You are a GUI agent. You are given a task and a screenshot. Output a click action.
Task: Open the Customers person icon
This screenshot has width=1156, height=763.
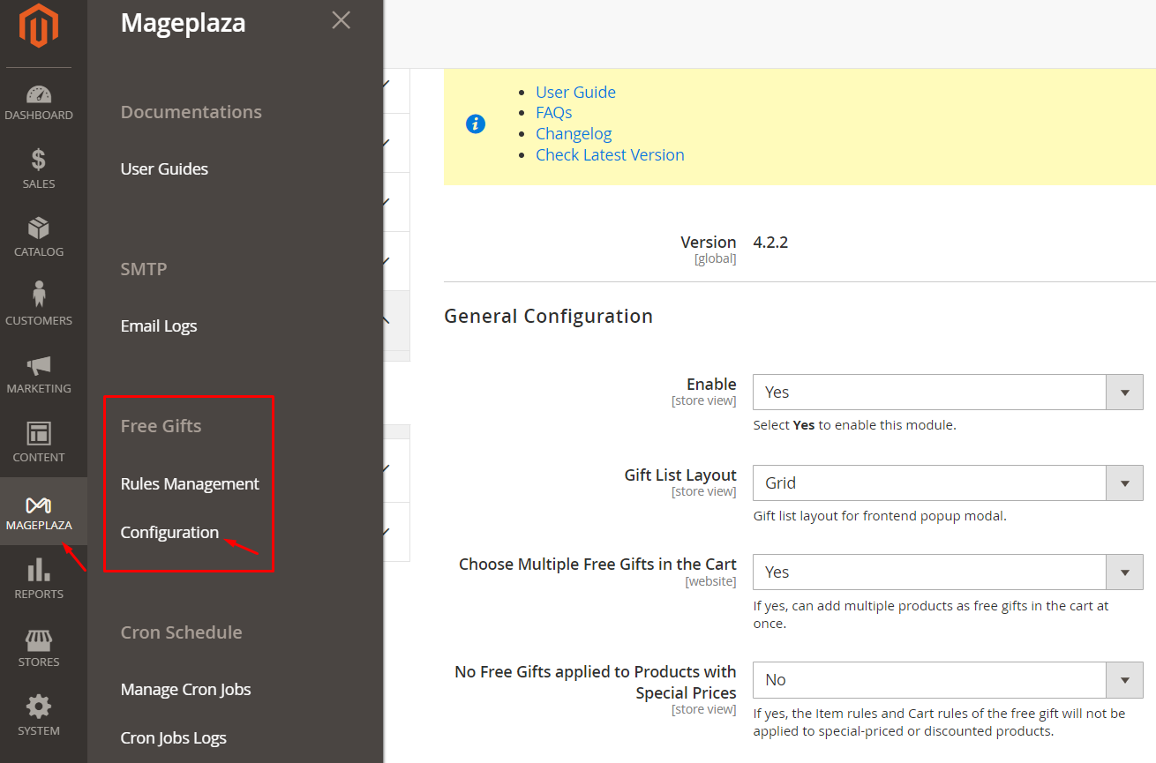pos(39,295)
